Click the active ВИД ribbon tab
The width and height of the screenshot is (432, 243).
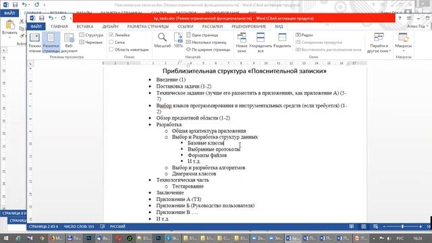click(x=279, y=26)
